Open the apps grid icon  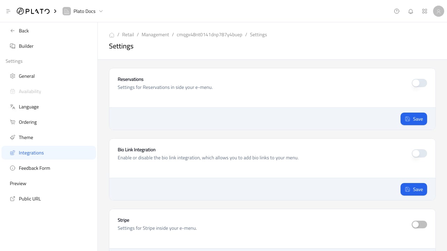[425, 11]
